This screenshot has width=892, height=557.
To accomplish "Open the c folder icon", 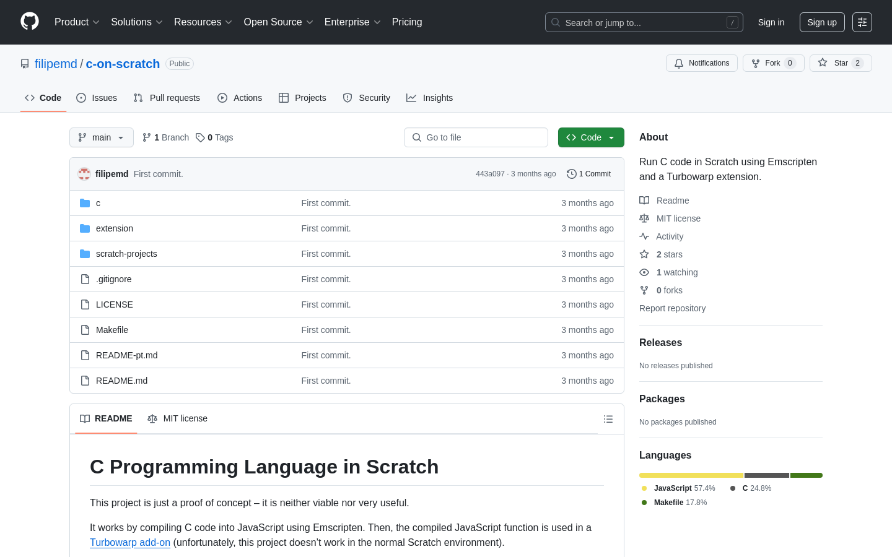I will 85,203.
